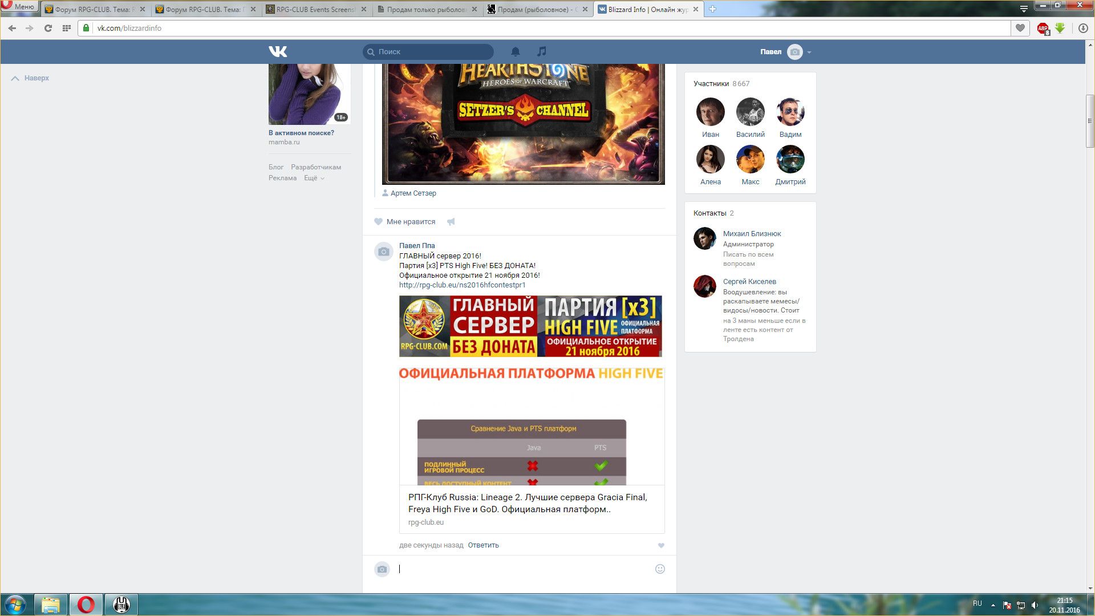Viewport: 1095px width, 616px height.
Task: Open Михаил Близнюк contact profile
Action: pos(752,234)
